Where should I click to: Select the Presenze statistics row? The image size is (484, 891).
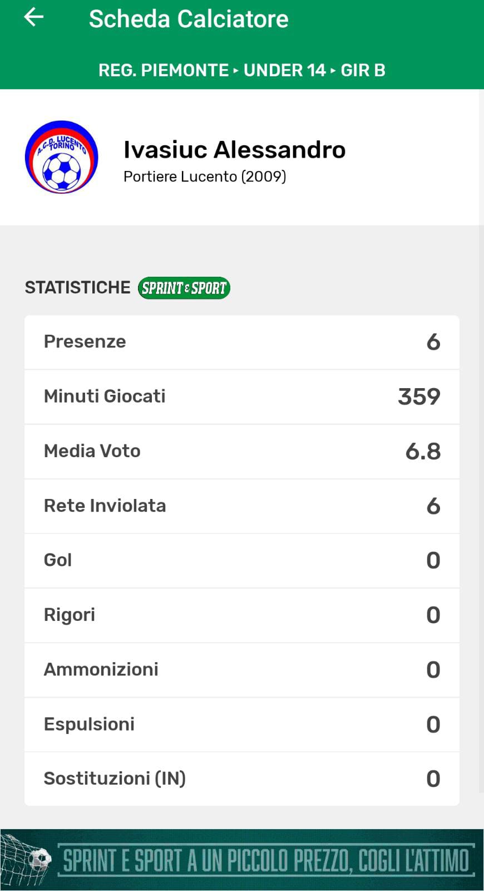coord(242,342)
